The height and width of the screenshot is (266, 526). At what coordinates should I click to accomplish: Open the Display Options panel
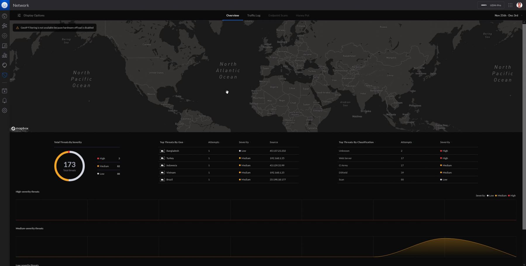31,15
